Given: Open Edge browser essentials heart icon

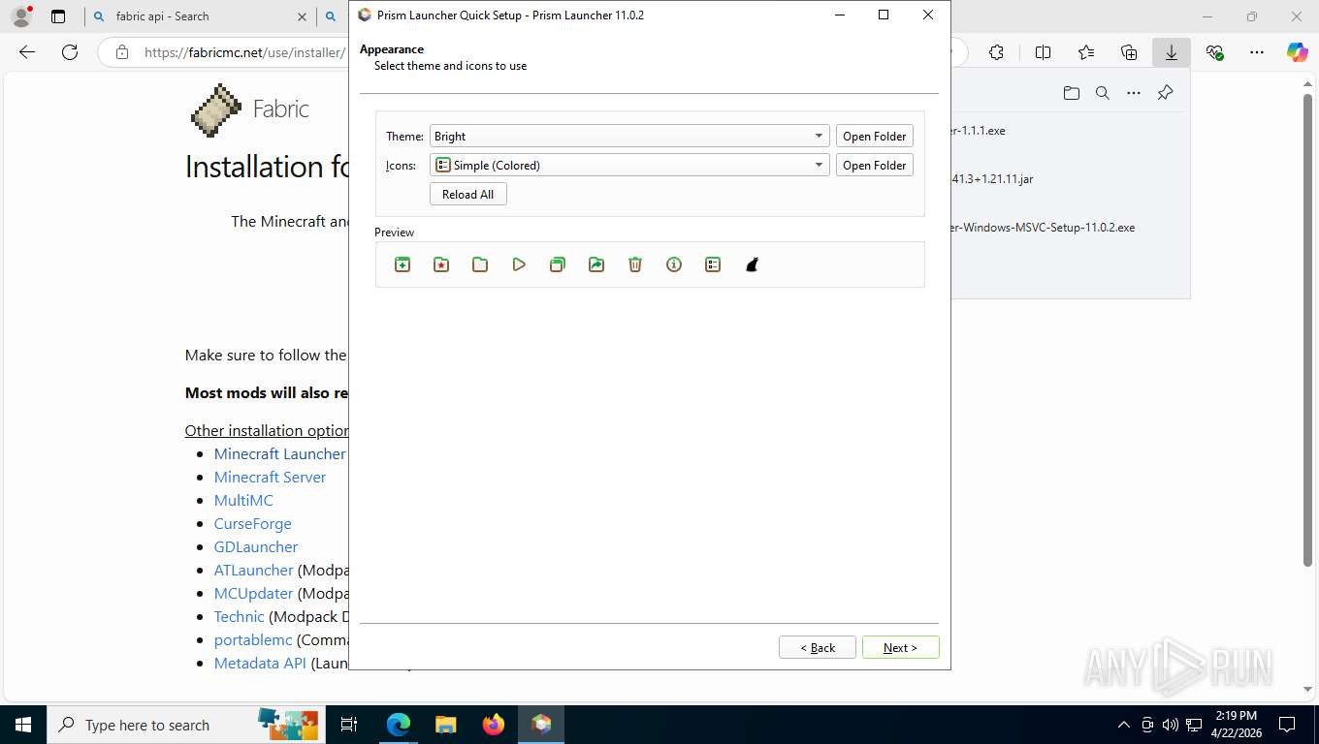Looking at the screenshot, I should point(1214,53).
